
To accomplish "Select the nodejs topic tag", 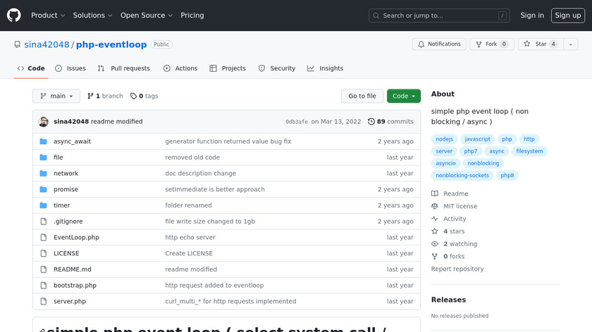I will click(445, 139).
